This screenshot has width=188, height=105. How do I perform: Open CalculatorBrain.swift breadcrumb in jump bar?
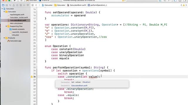tap(76, 5)
